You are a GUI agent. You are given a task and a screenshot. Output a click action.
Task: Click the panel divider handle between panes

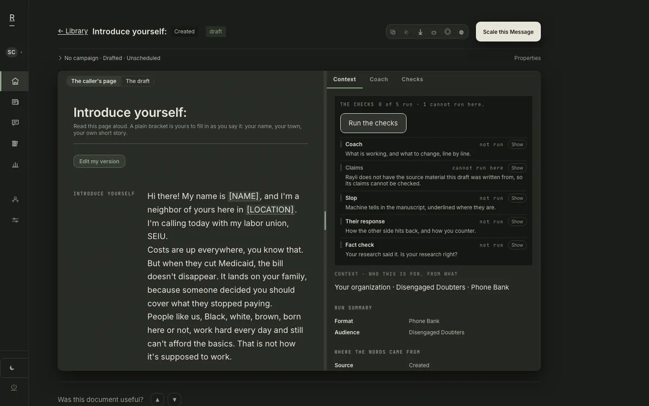(325, 220)
